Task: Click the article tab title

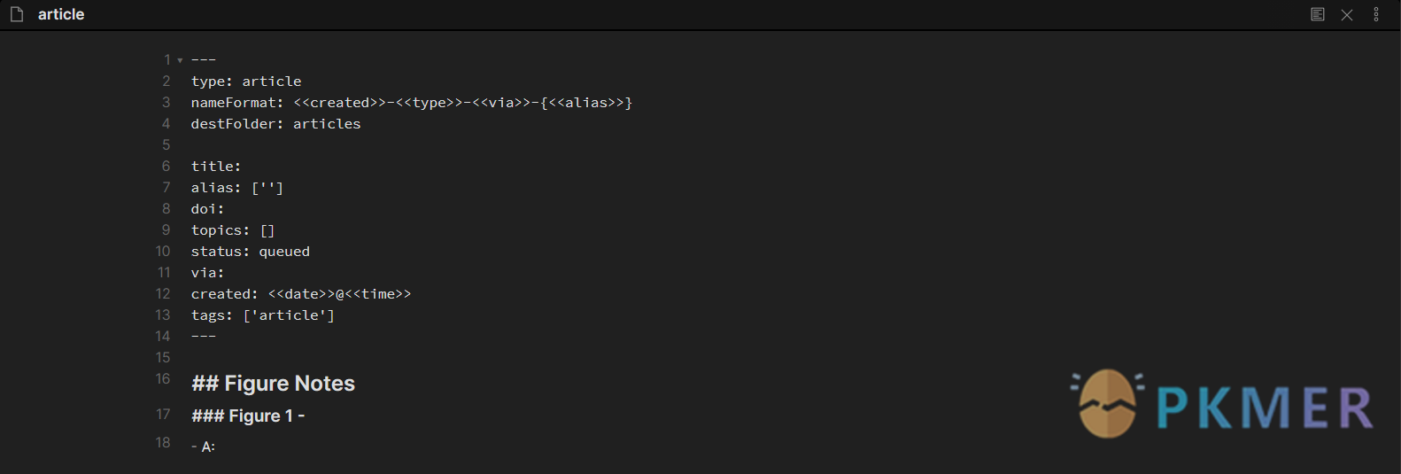Action: pos(61,14)
